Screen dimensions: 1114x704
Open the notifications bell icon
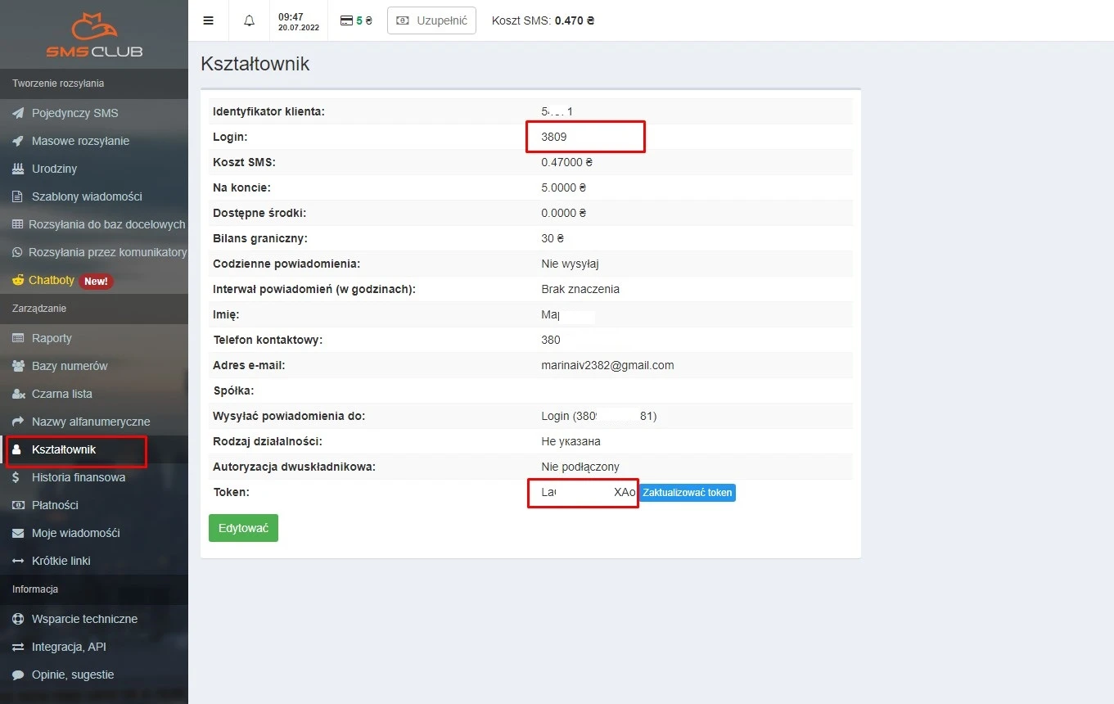coord(250,20)
